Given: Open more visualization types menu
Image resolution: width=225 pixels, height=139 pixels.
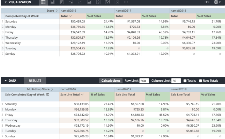Looking at the screenshot, I should pos(126,2).
